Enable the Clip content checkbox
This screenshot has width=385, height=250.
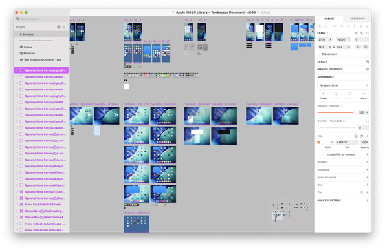(x=319, y=54)
